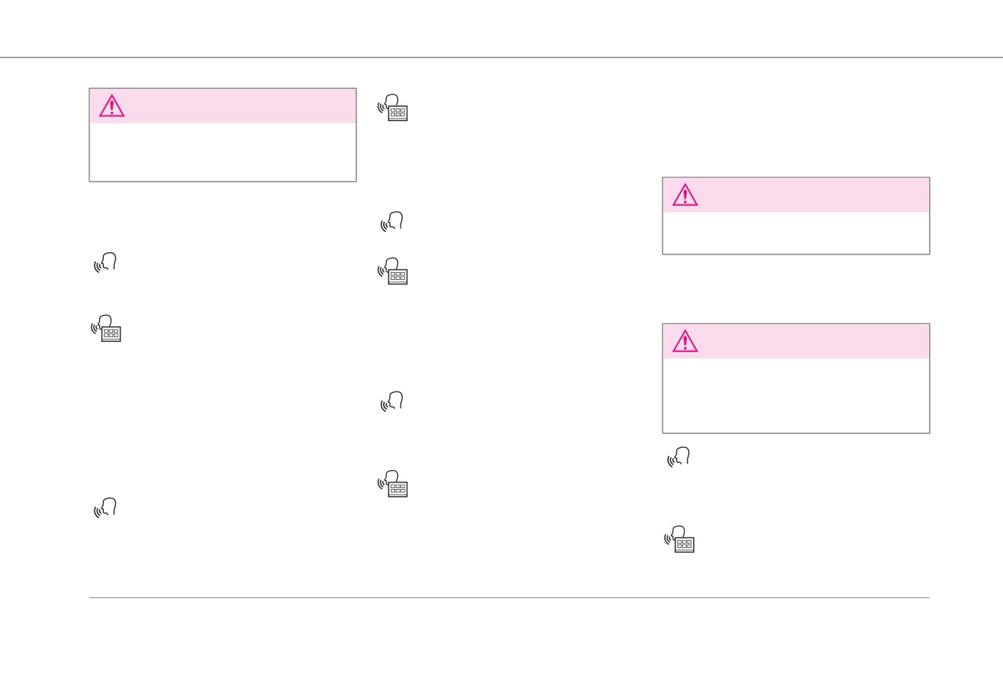
Task: Click the white body of the left column warning box
Action: click(x=223, y=152)
